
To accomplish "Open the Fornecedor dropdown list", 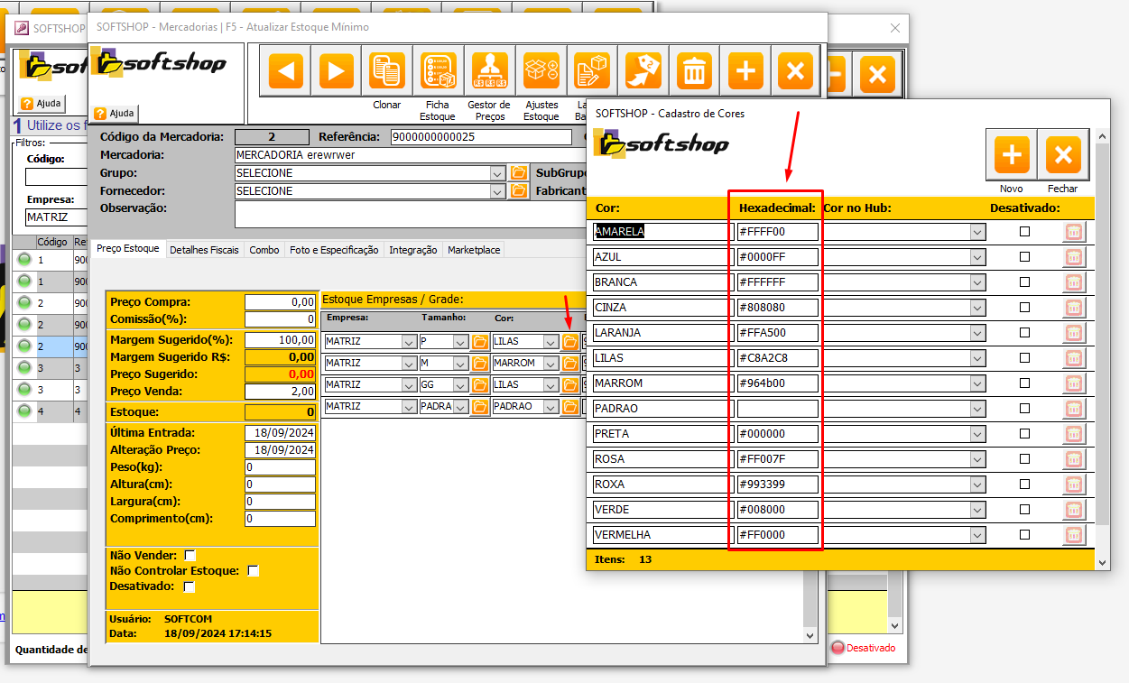I will pos(497,191).
